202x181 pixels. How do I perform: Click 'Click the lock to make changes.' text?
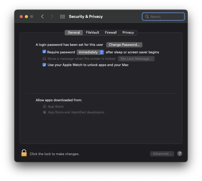click(54, 154)
